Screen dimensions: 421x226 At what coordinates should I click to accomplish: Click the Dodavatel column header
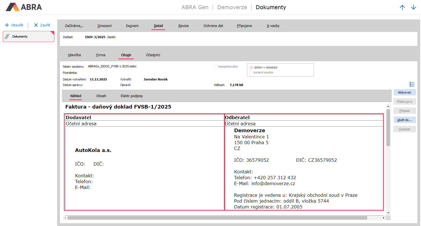78,117
